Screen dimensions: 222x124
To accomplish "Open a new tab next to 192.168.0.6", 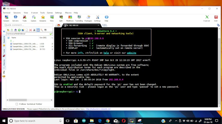I will [x=105, y=25].
